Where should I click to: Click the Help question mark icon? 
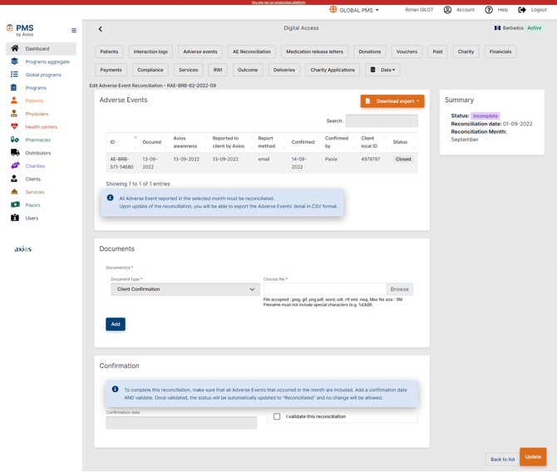point(489,10)
